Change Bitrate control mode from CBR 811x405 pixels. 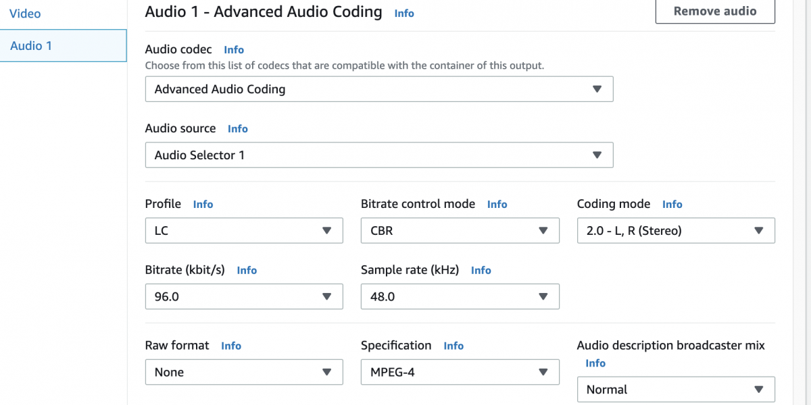pyautogui.click(x=460, y=231)
